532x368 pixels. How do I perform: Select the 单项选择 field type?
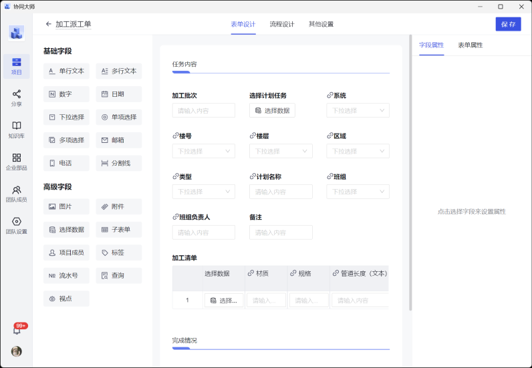(x=119, y=117)
